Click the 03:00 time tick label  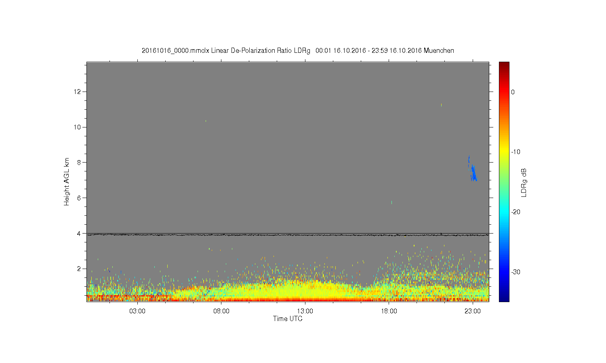pos(137,311)
